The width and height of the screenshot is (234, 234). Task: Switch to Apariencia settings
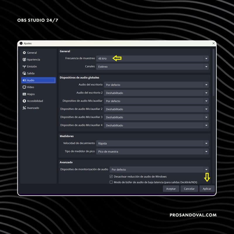click(38, 60)
